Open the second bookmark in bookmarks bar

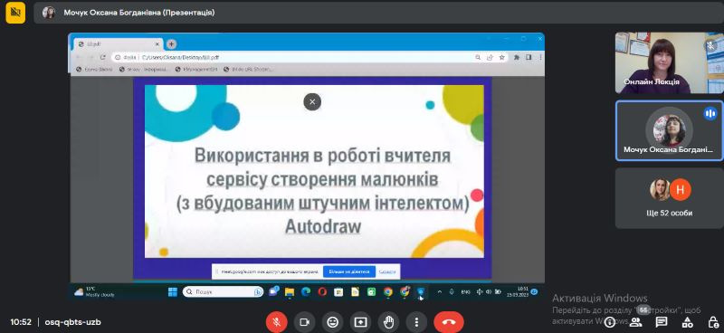144,70
